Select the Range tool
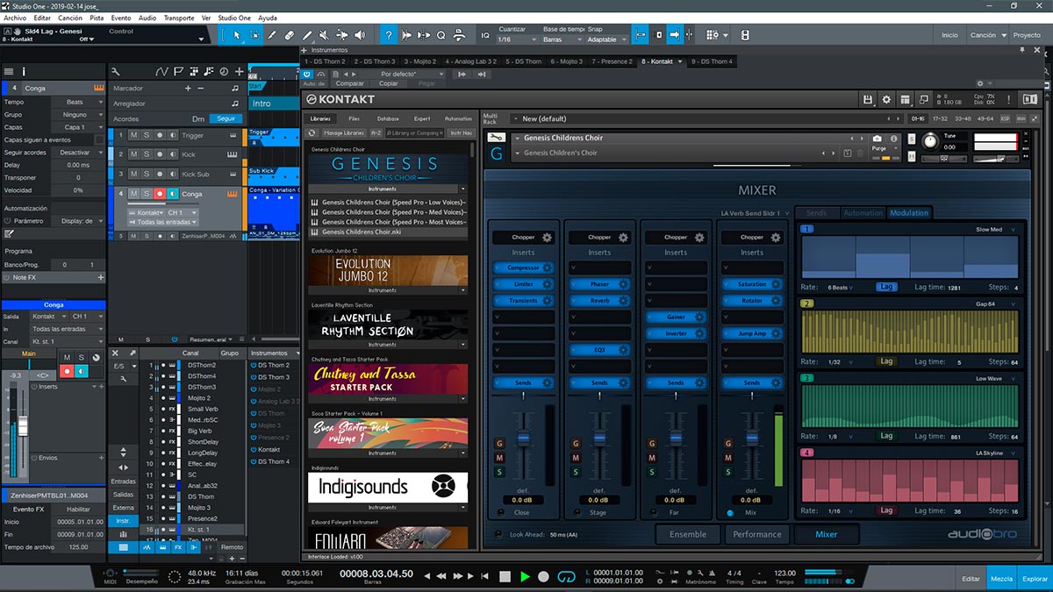 (x=254, y=35)
